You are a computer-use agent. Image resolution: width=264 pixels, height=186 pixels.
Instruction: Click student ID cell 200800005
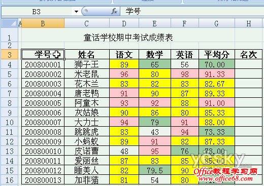click(x=43, y=103)
